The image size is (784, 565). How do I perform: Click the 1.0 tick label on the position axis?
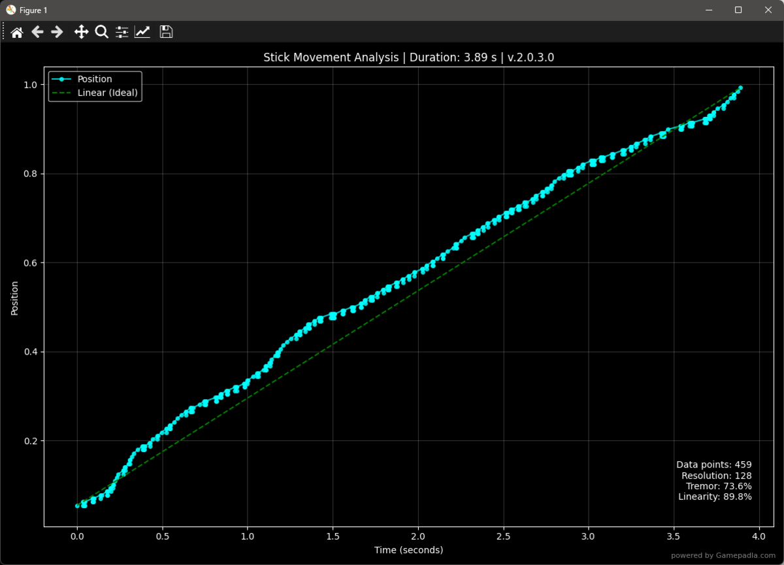coord(31,85)
